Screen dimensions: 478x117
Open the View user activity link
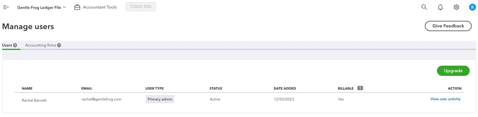click(445, 99)
